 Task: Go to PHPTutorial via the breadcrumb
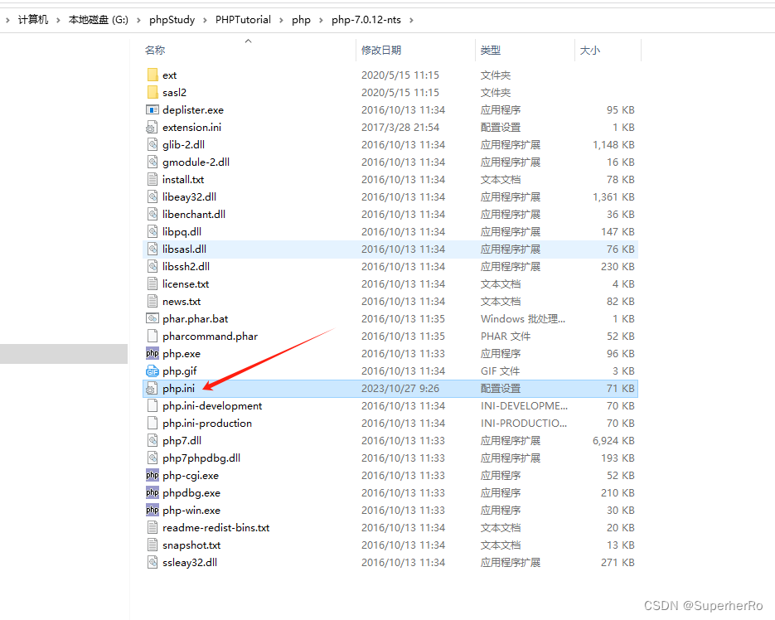click(243, 19)
